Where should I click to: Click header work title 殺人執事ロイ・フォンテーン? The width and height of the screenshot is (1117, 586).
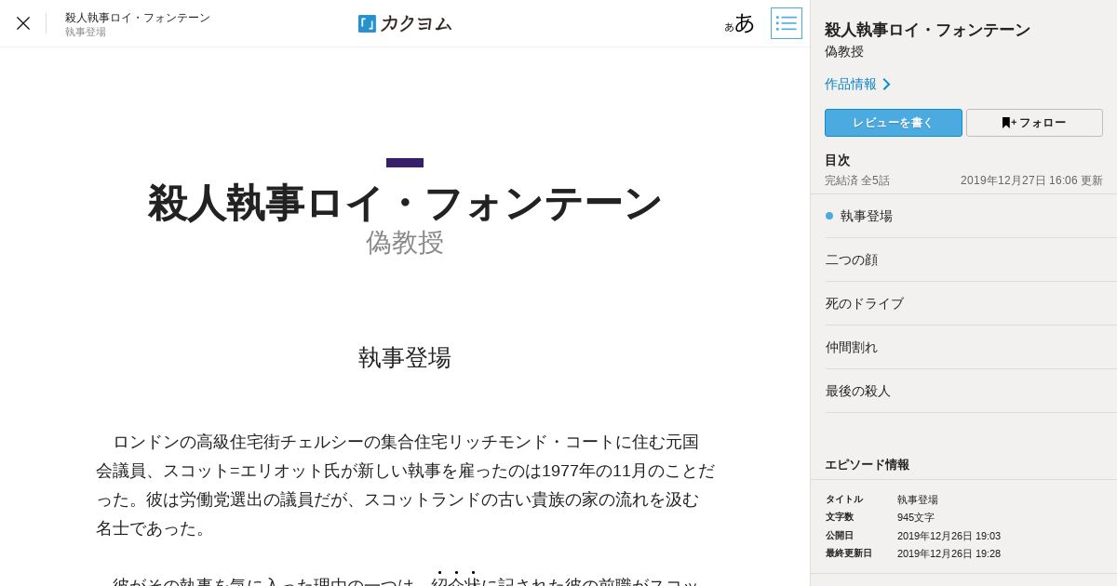(138, 18)
